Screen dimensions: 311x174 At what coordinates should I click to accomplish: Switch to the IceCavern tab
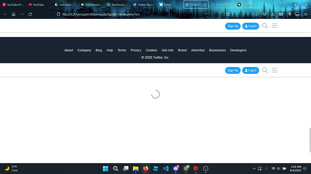(x=65, y=4)
